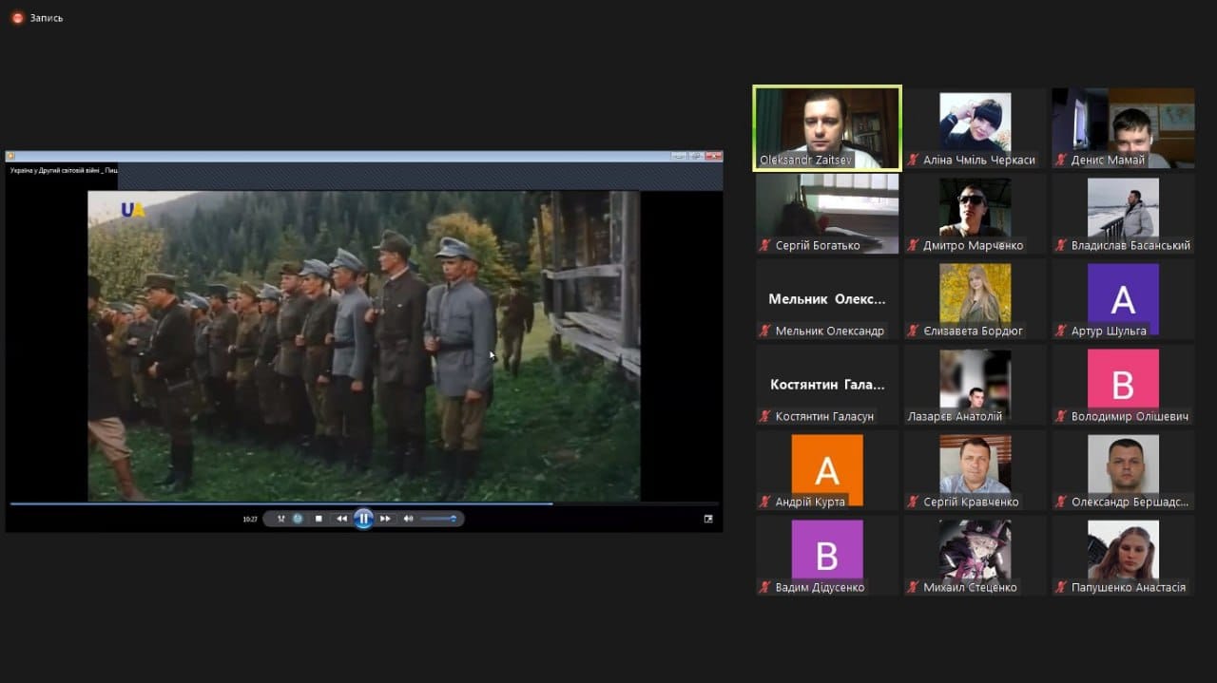Stop video playback in the player
Image resolution: width=1217 pixels, height=683 pixels.
[319, 519]
